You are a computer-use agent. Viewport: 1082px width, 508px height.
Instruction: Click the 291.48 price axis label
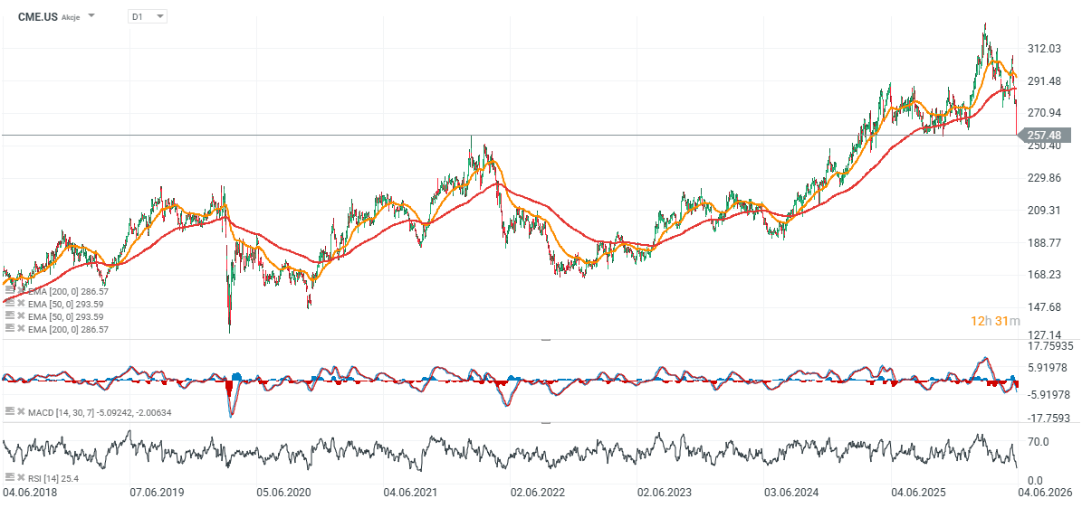tap(1044, 80)
